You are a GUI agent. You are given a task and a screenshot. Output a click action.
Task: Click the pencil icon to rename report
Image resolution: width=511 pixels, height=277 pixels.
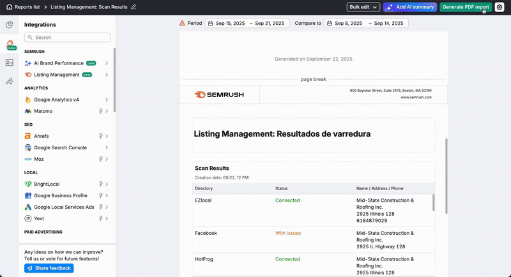133,7
